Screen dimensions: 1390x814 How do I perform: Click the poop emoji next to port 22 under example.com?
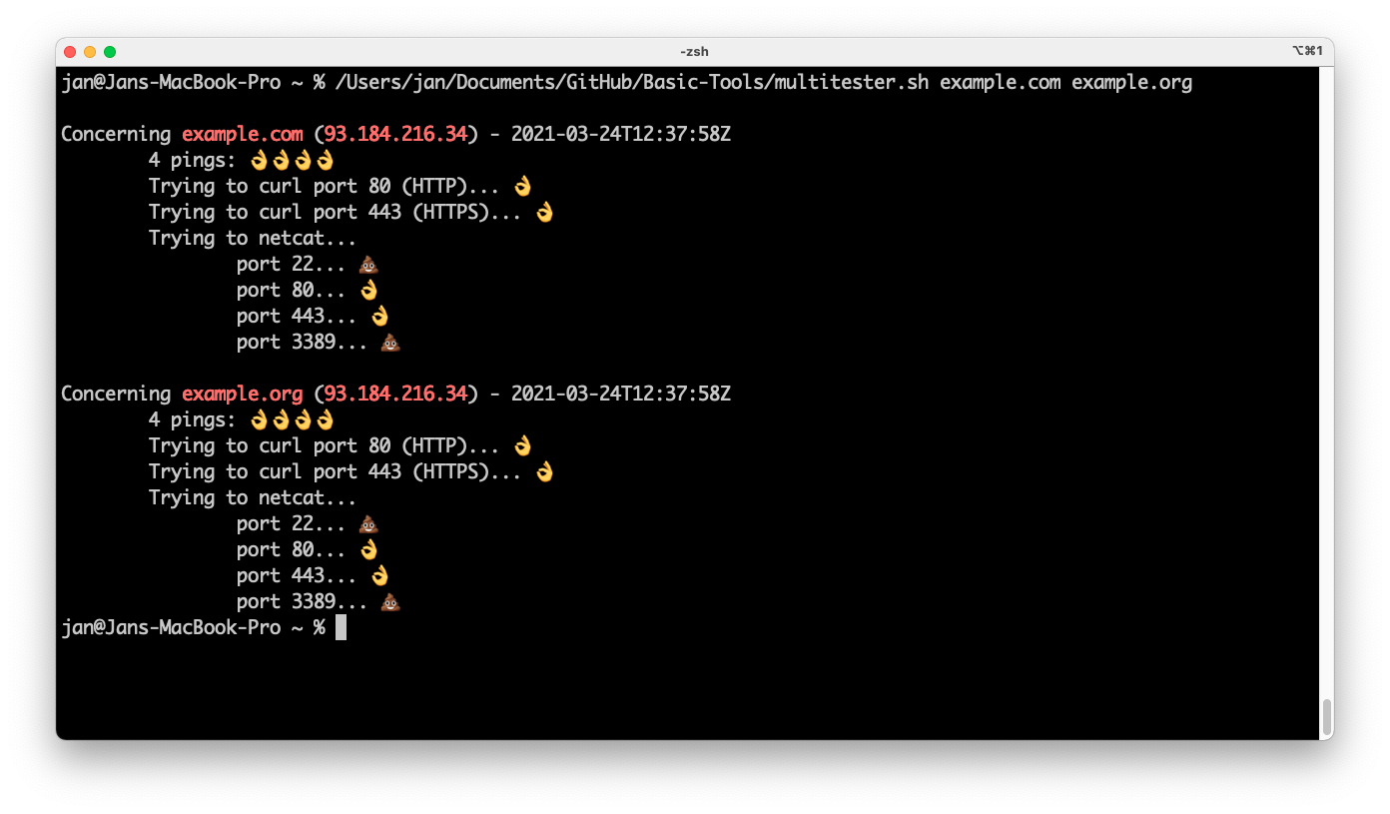click(x=368, y=264)
